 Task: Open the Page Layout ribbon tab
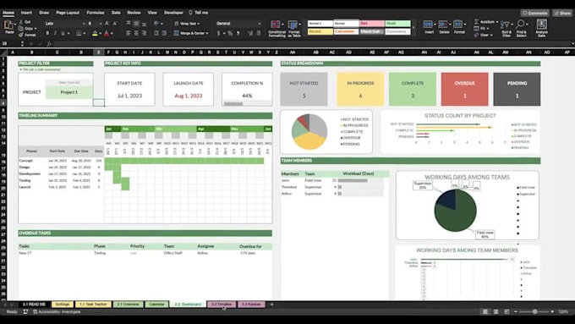tap(68, 13)
